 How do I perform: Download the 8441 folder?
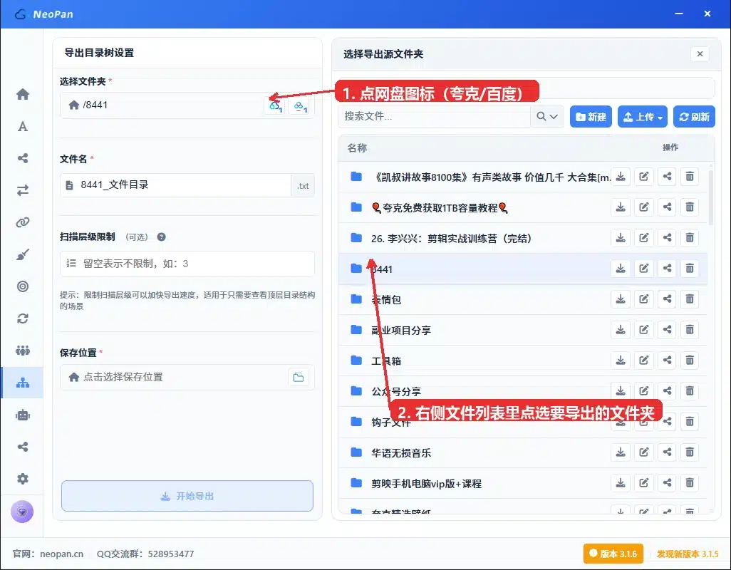point(621,269)
